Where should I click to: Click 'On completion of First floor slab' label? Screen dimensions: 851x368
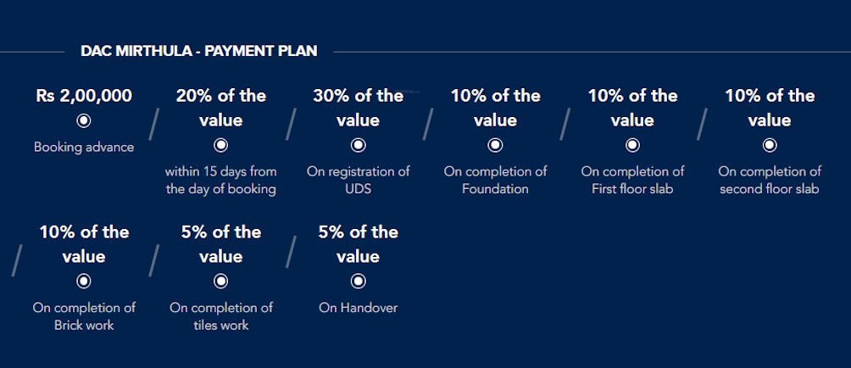pyautogui.click(x=633, y=181)
